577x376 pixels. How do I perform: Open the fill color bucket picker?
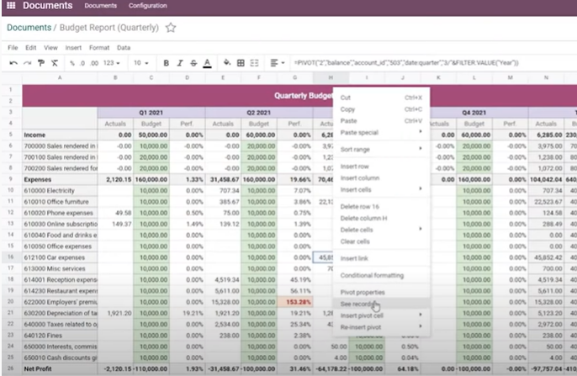(227, 63)
